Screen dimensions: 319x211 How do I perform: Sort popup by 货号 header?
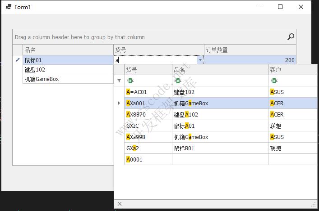tap(148, 70)
